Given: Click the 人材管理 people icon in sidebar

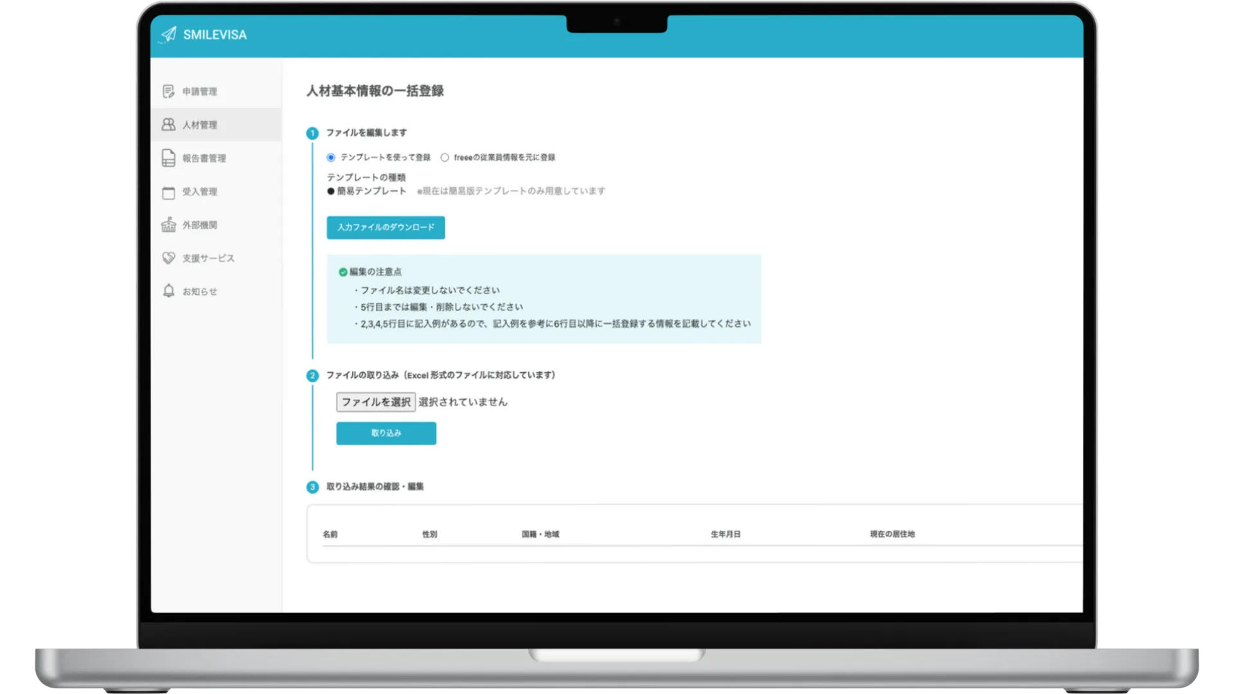Looking at the screenshot, I should [168, 125].
